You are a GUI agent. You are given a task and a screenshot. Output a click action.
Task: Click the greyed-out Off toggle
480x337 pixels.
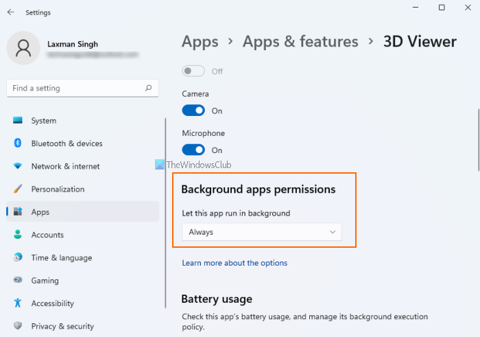pos(193,71)
